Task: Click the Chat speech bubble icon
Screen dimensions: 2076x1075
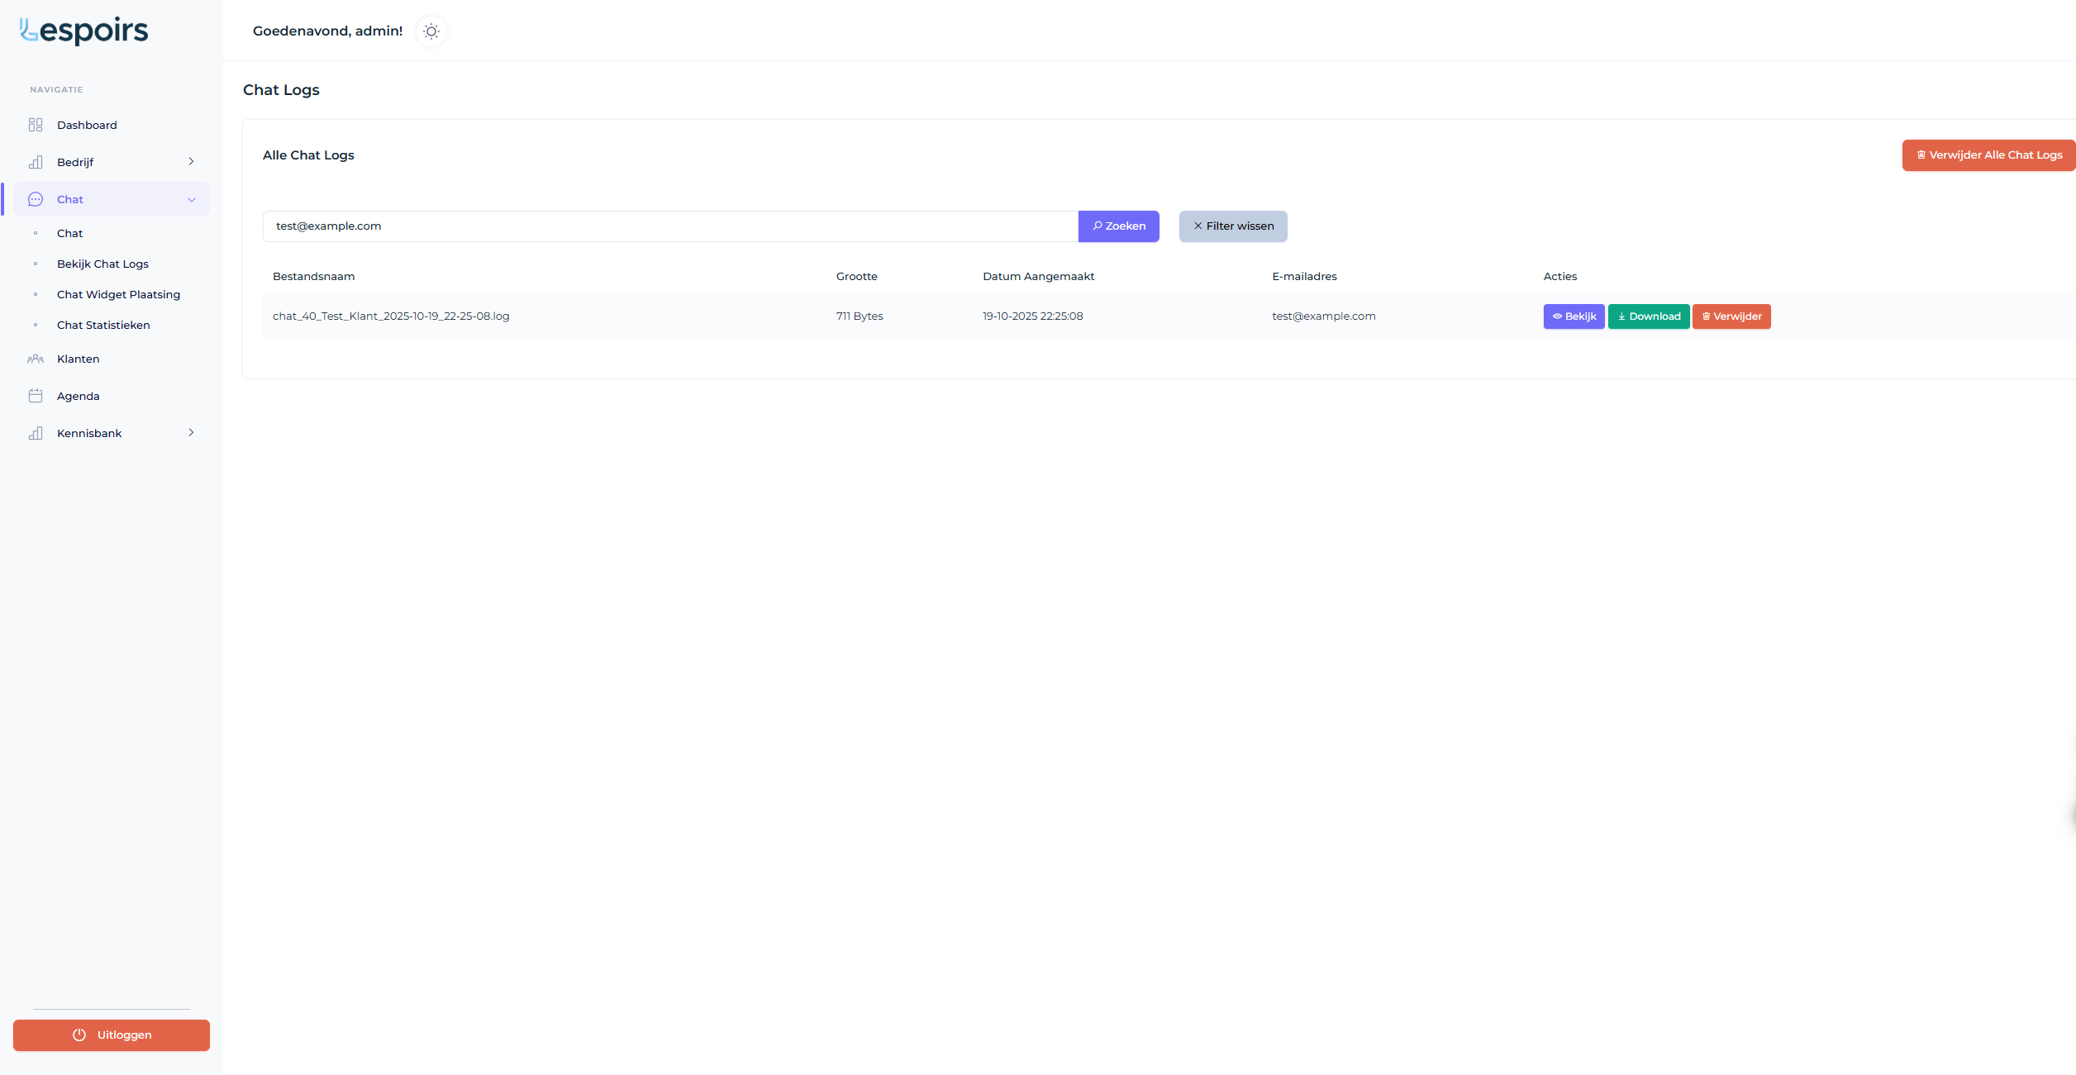Action: click(36, 199)
